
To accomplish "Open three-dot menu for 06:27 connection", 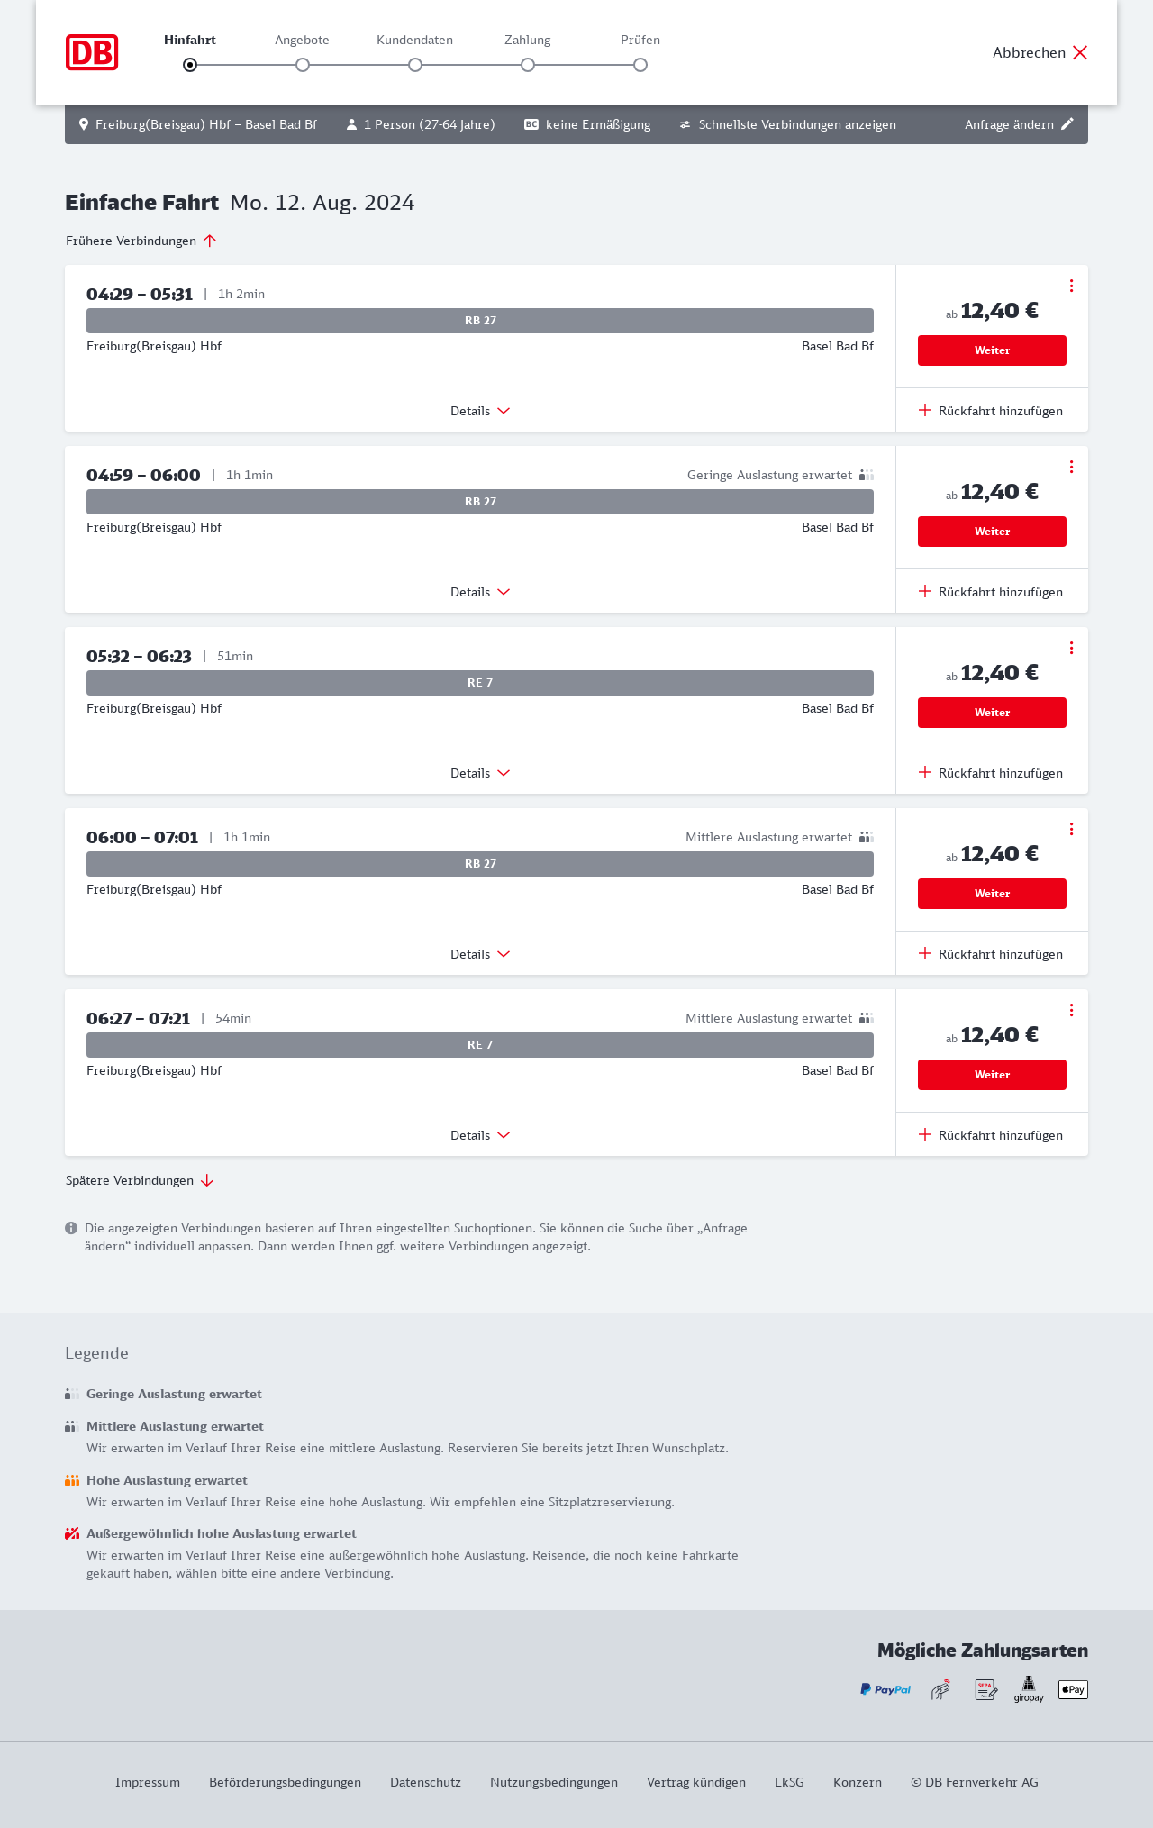I will (1071, 1010).
